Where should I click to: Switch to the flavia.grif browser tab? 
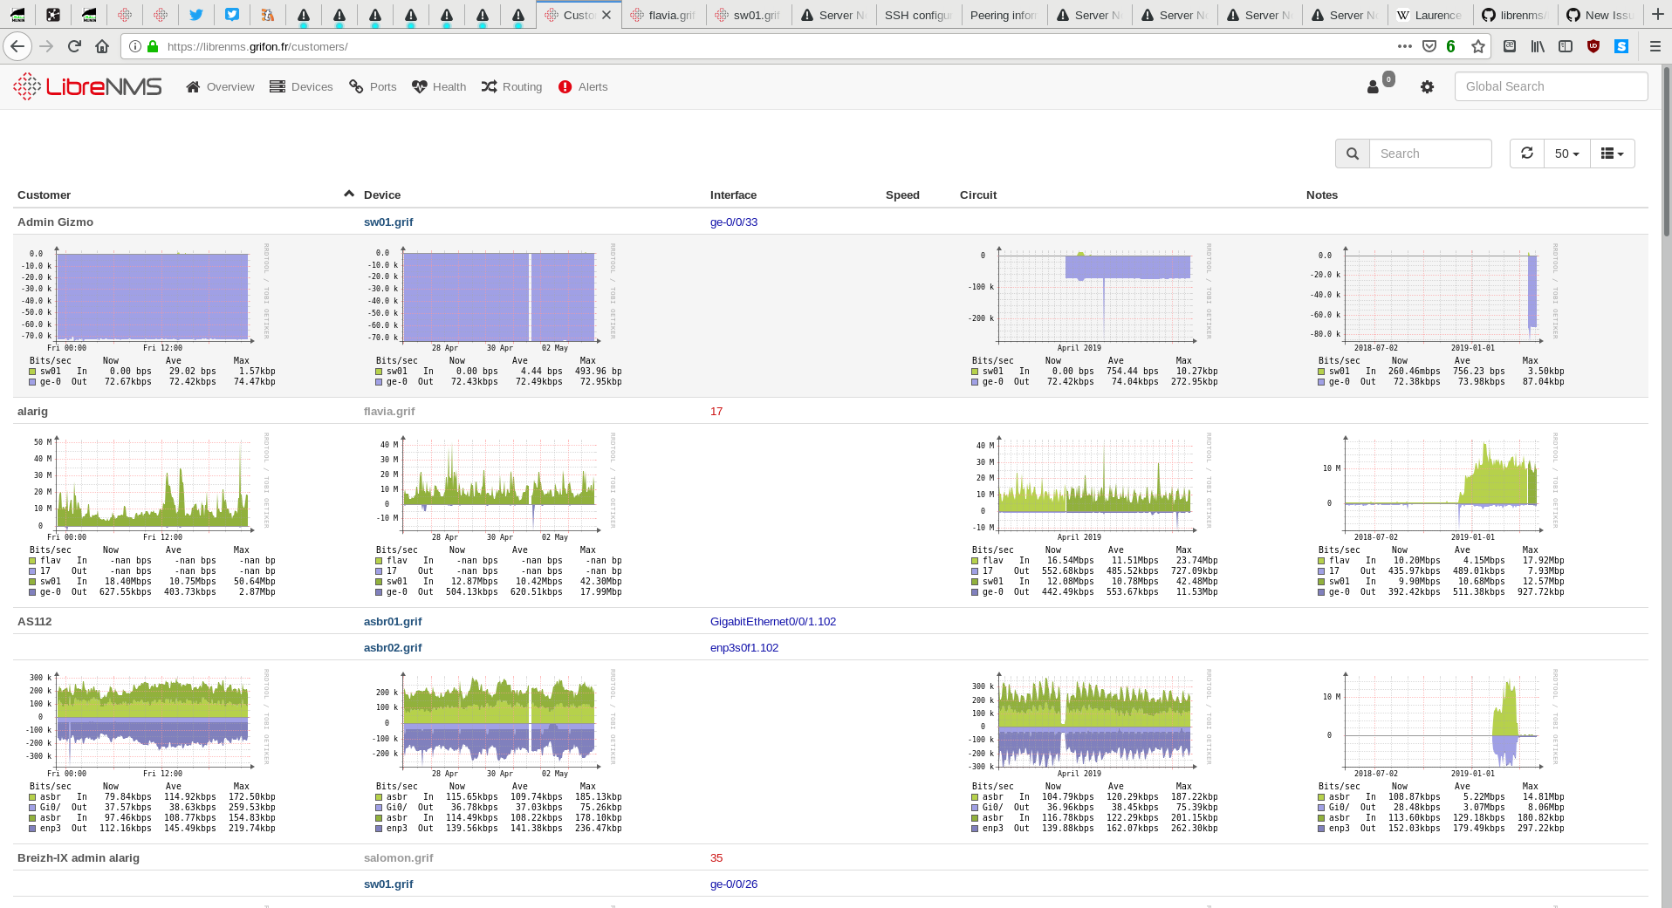pos(665,14)
